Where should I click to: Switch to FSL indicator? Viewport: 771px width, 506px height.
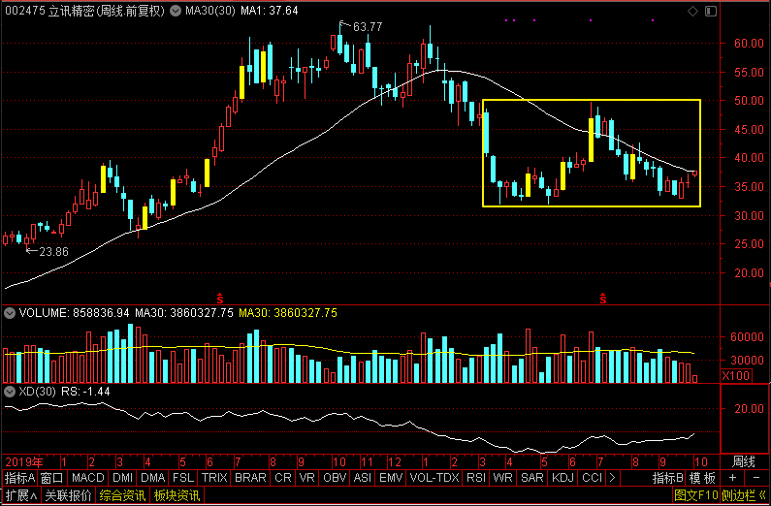click(183, 478)
